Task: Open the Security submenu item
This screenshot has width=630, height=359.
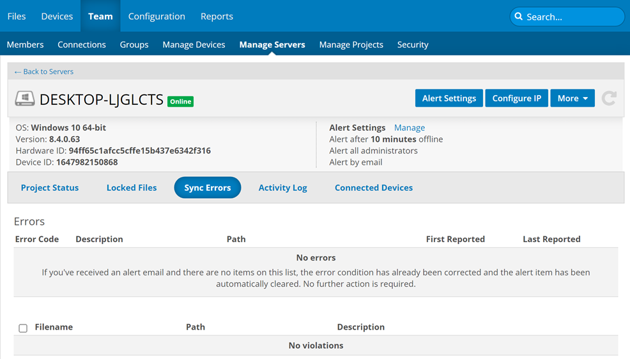Action: click(413, 45)
